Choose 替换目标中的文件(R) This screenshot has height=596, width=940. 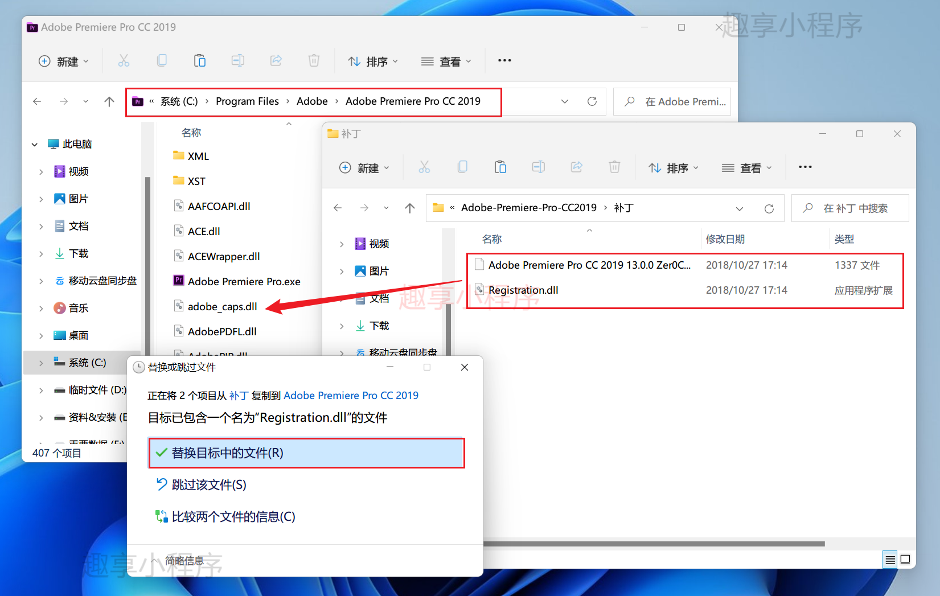pyautogui.click(x=306, y=453)
